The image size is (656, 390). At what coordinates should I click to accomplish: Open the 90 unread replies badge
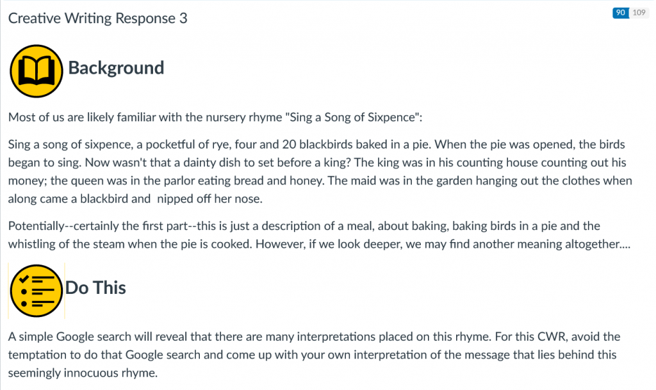click(x=620, y=13)
